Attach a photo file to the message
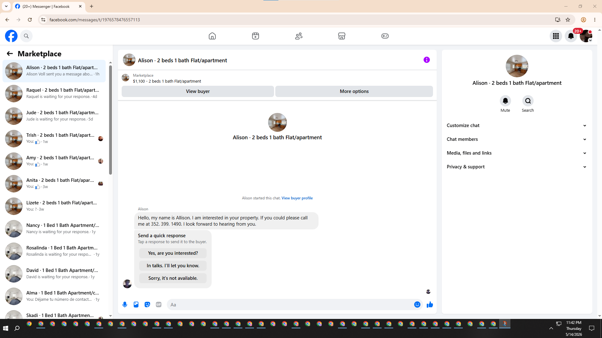Image resolution: width=602 pixels, height=338 pixels. (x=136, y=305)
